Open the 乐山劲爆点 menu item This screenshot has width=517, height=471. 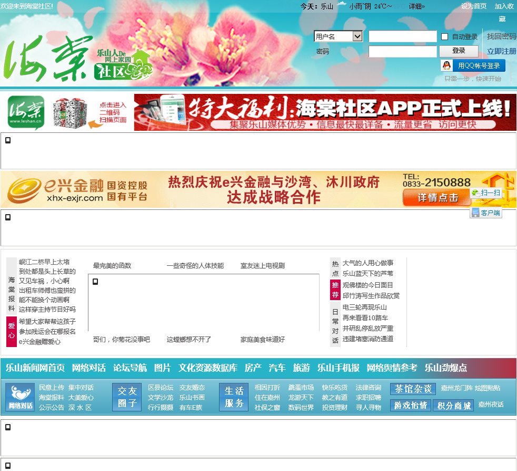[446, 368]
